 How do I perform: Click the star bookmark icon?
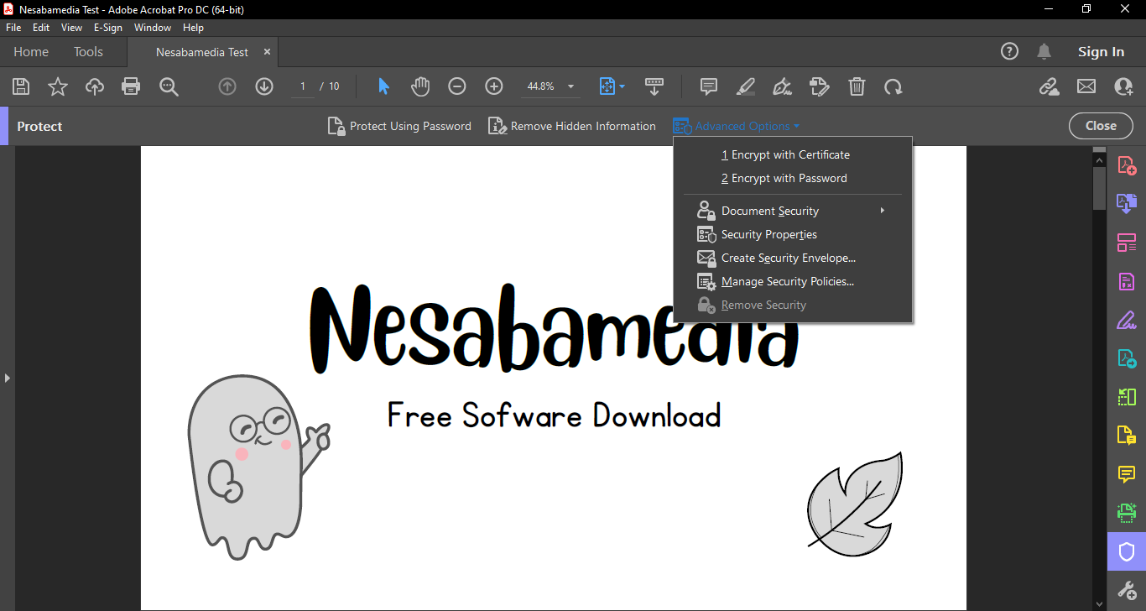point(58,86)
